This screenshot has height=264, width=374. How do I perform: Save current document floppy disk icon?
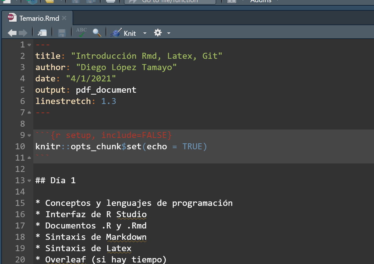[x=62, y=33]
